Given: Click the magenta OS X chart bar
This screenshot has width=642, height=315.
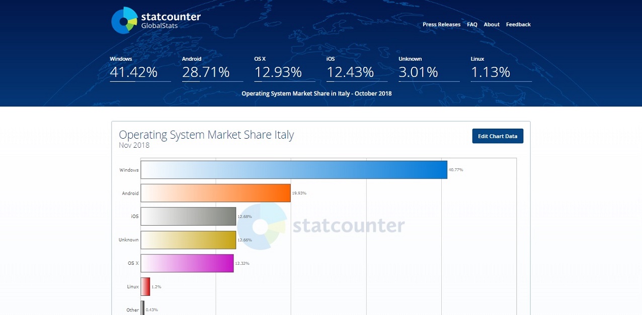Looking at the screenshot, I should coord(187,263).
